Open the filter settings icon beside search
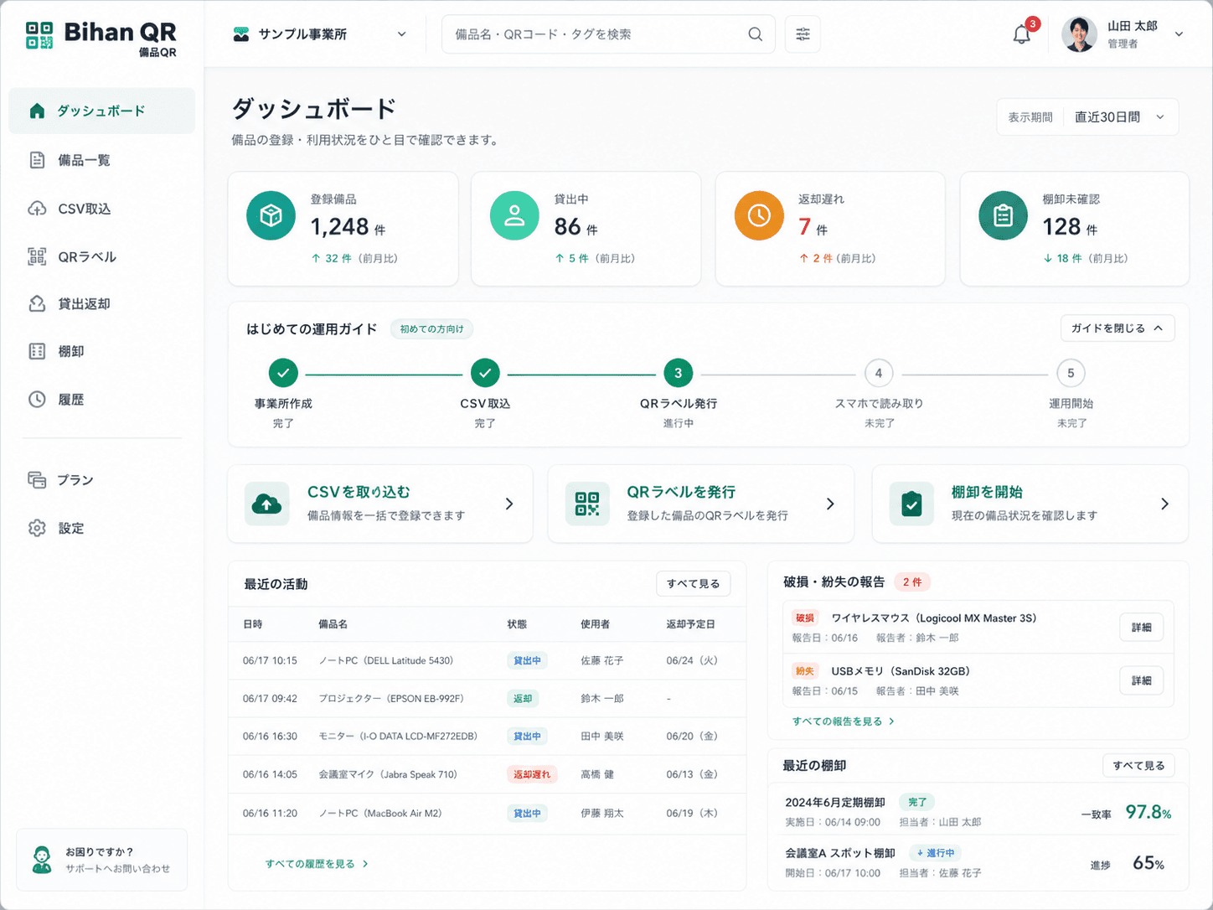 [803, 34]
